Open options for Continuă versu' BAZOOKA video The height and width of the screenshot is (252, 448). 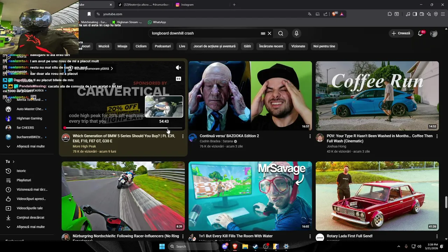310,136
